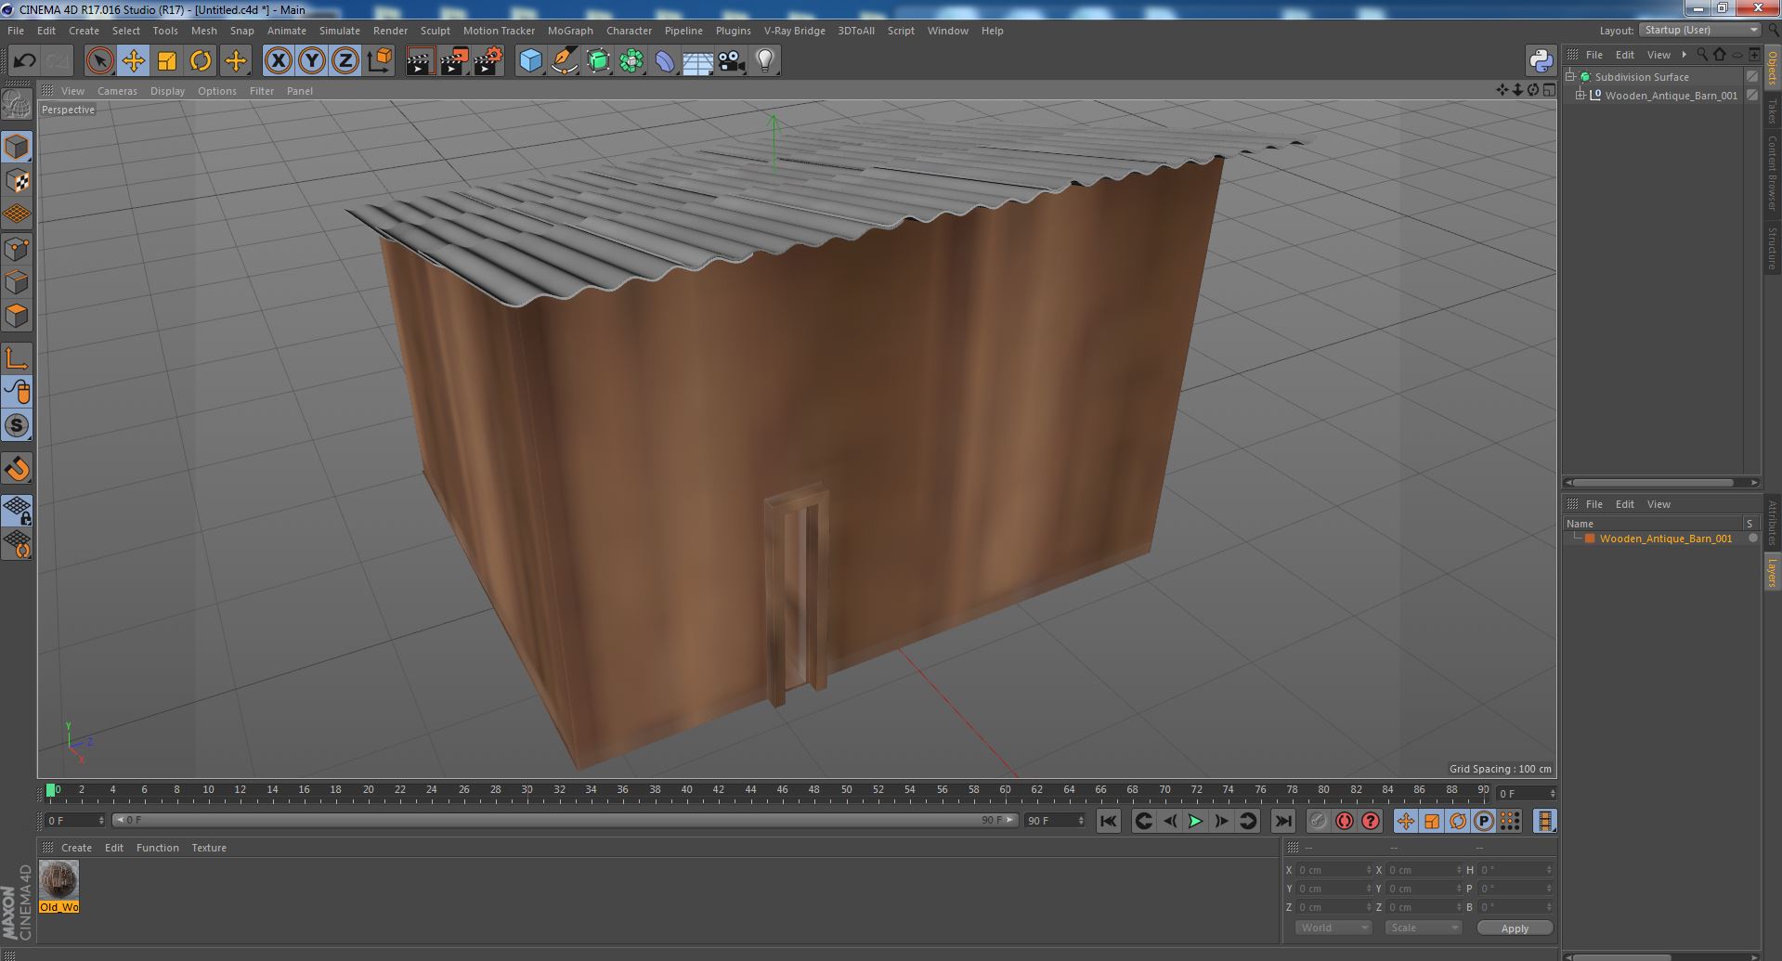The image size is (1782, 961).
Task: Open the Floor environment icon
Action: pos(697,61)
